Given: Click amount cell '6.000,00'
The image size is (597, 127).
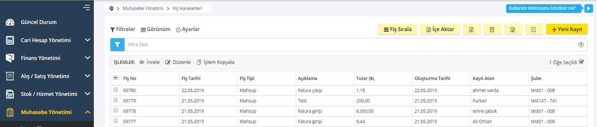Looking at the screenshot, I should (365, 111).
